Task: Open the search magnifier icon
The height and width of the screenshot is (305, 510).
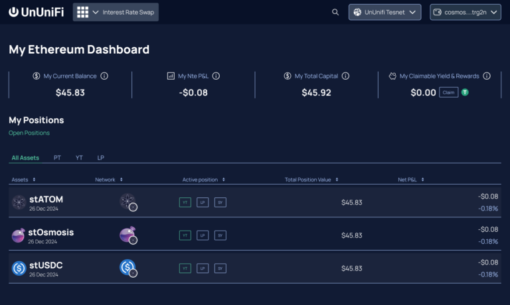Action: (335, 12)
